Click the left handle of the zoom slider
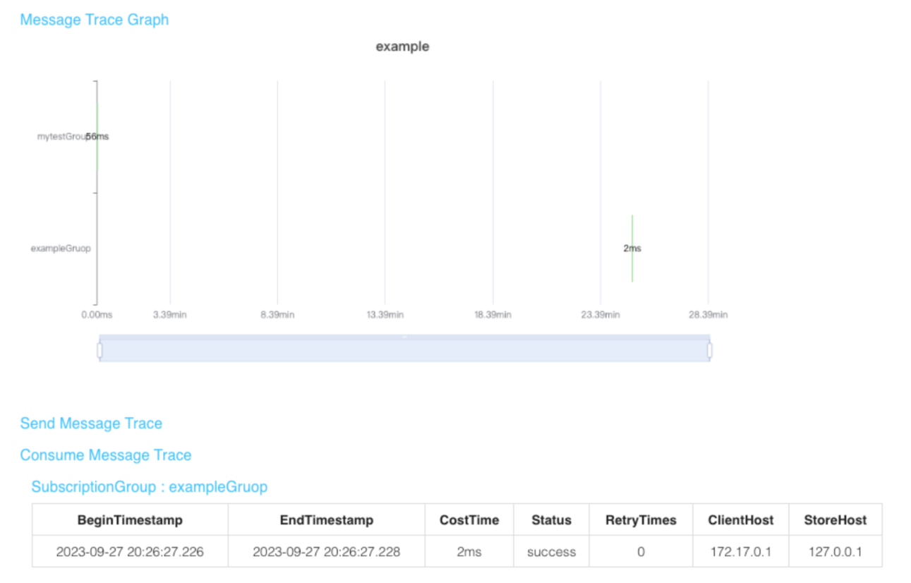 (99, 350)
